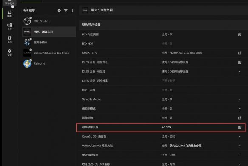
Task: Select Sekiro: Shadows Die Twice program
Action: tap(49, 53)
